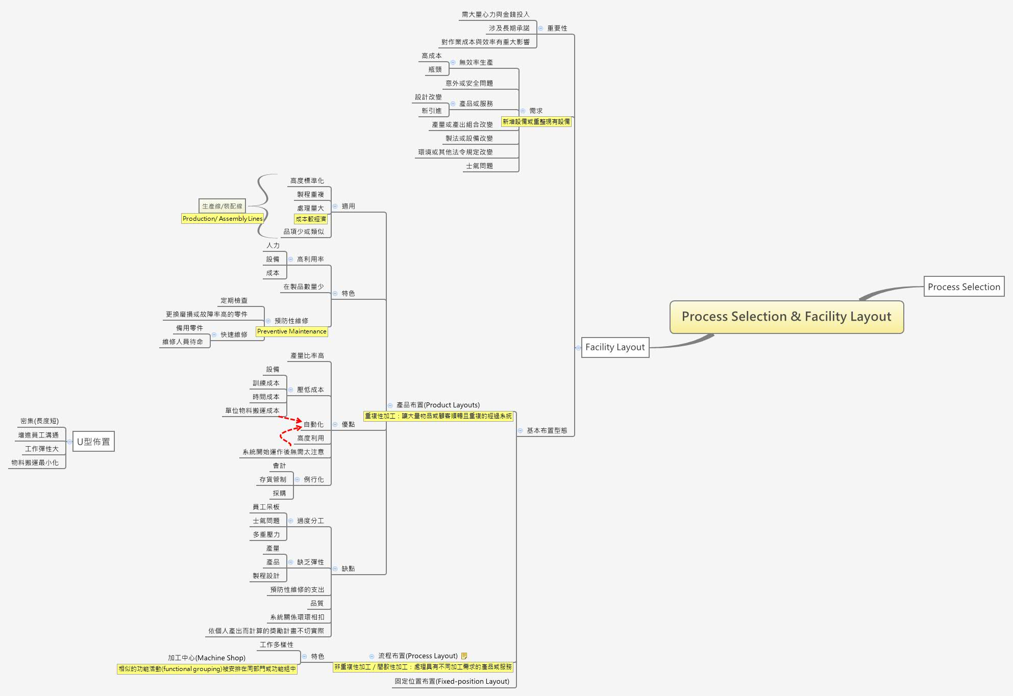The width and height of the screenshot is (1013, 696).
Task: Click the Production/ Assembly Lines label
Action: click(223, 219)
